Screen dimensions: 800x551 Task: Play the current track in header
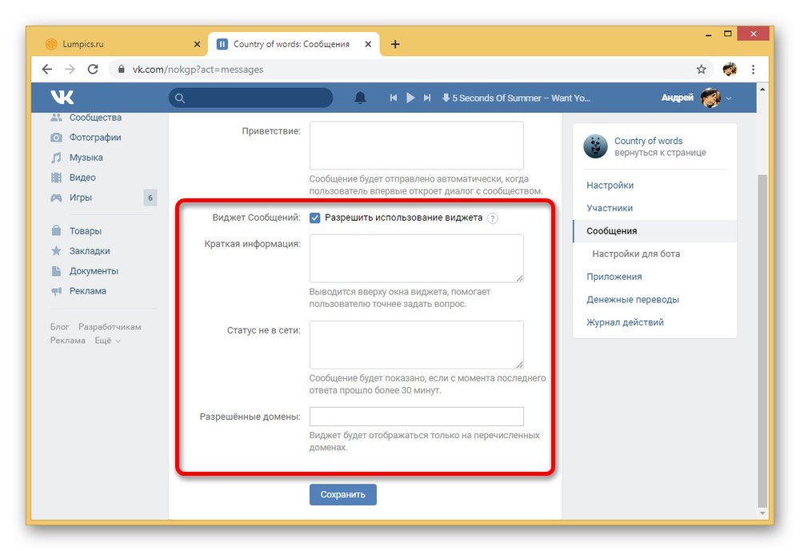click(410, 98)
